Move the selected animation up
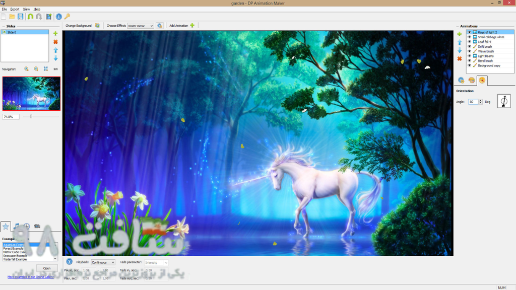The height and width of the screenshot is (290, 516). tap(460, 42)
